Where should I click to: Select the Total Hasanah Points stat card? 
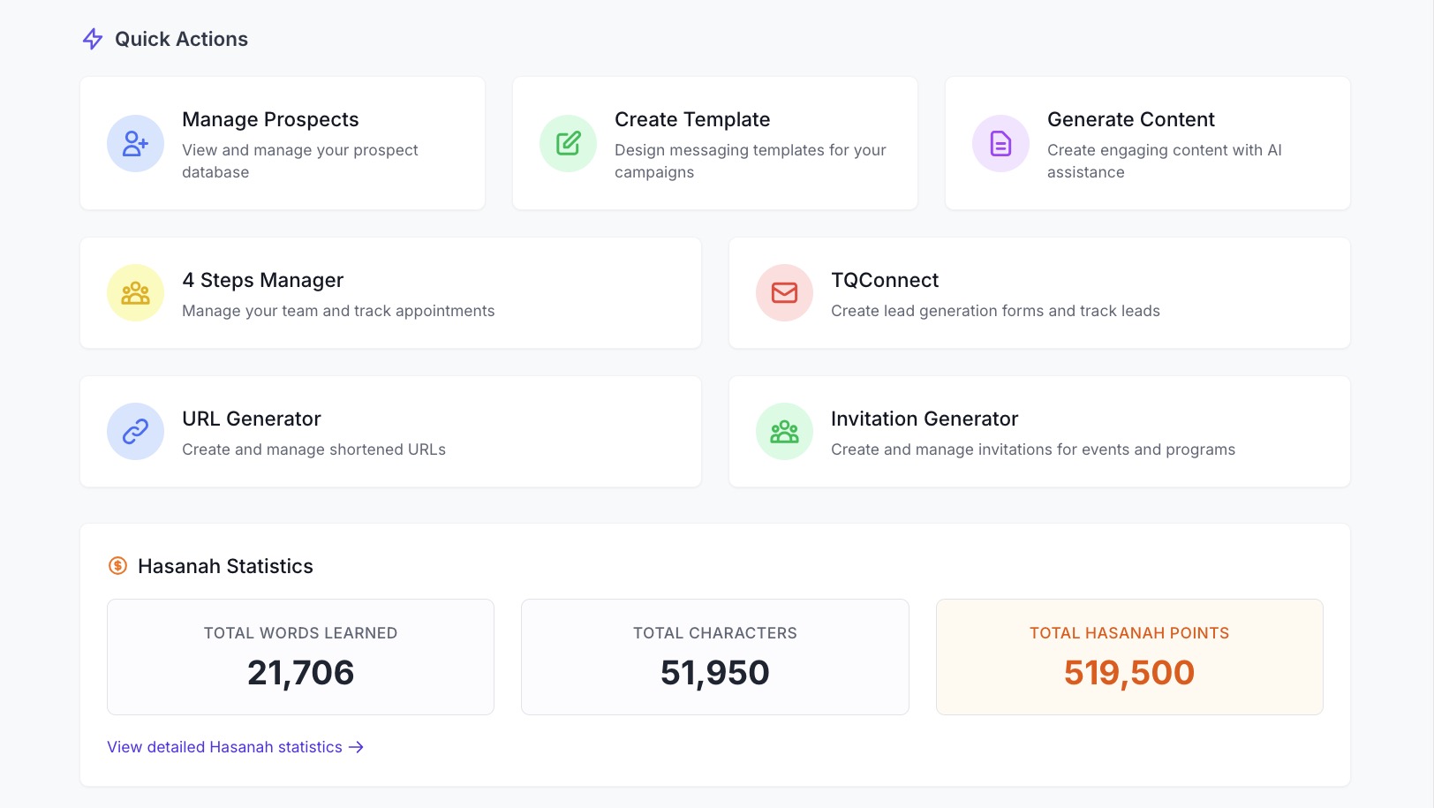click(1129, 657)
